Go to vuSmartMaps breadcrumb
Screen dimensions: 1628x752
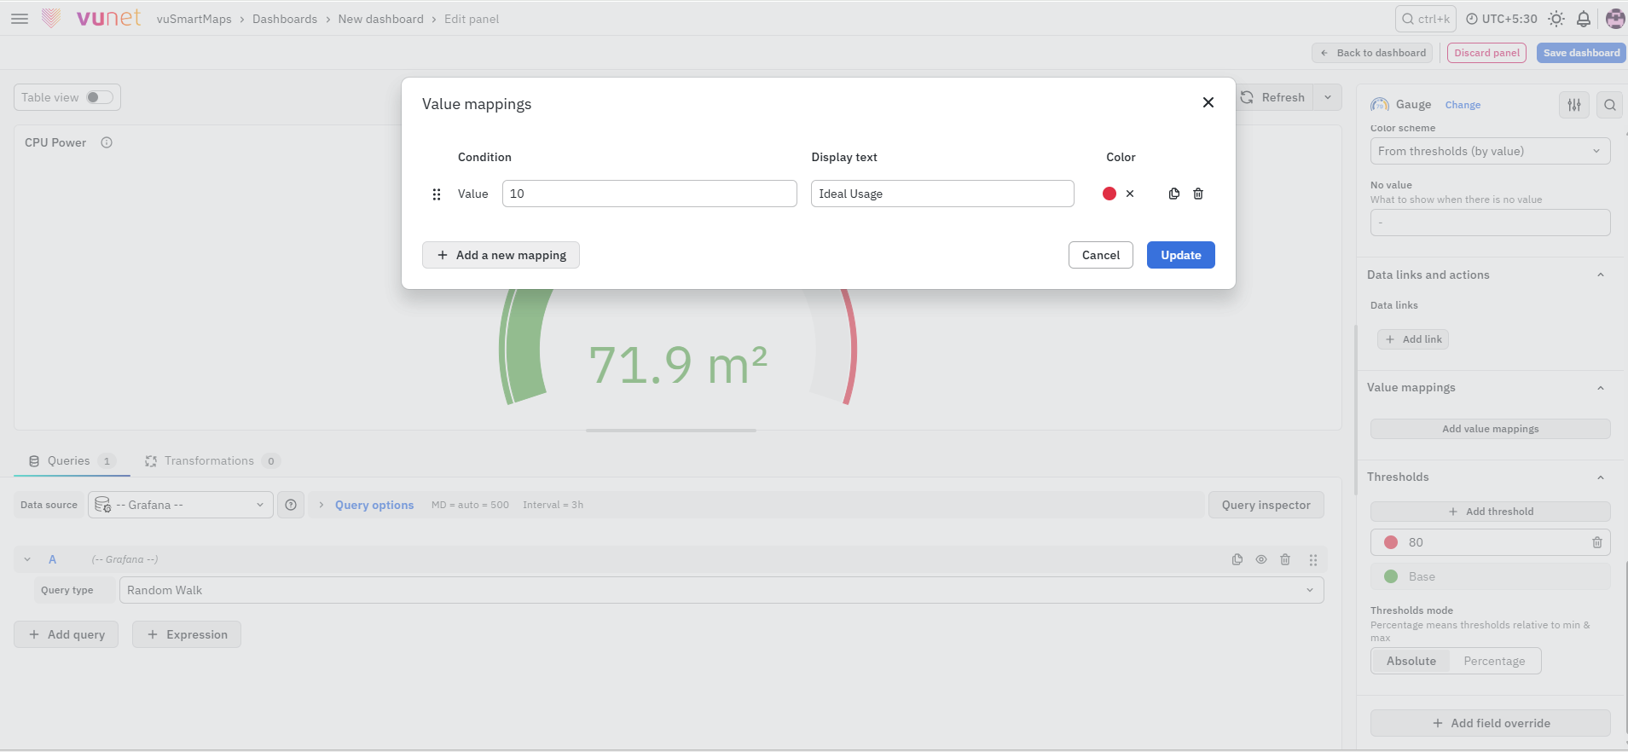click(194, 19)
